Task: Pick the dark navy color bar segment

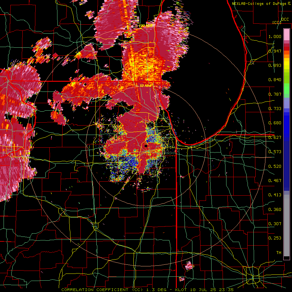Action: point(286,166)
